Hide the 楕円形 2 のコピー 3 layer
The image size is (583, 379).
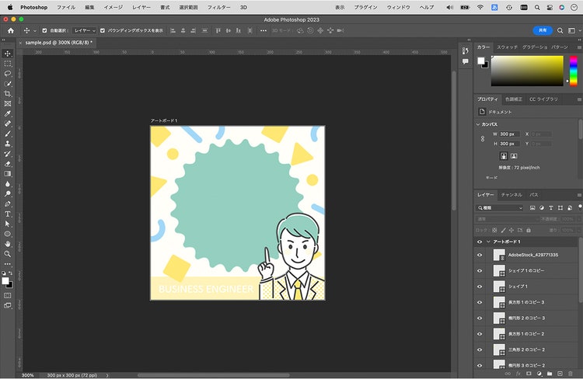[x=480, y=318]
